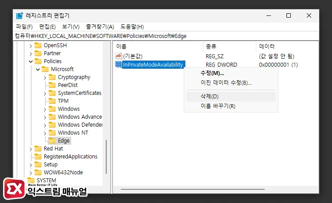The image size is (332, 203).
Task: Open the 도움말(H) menu
Action: 132,27
